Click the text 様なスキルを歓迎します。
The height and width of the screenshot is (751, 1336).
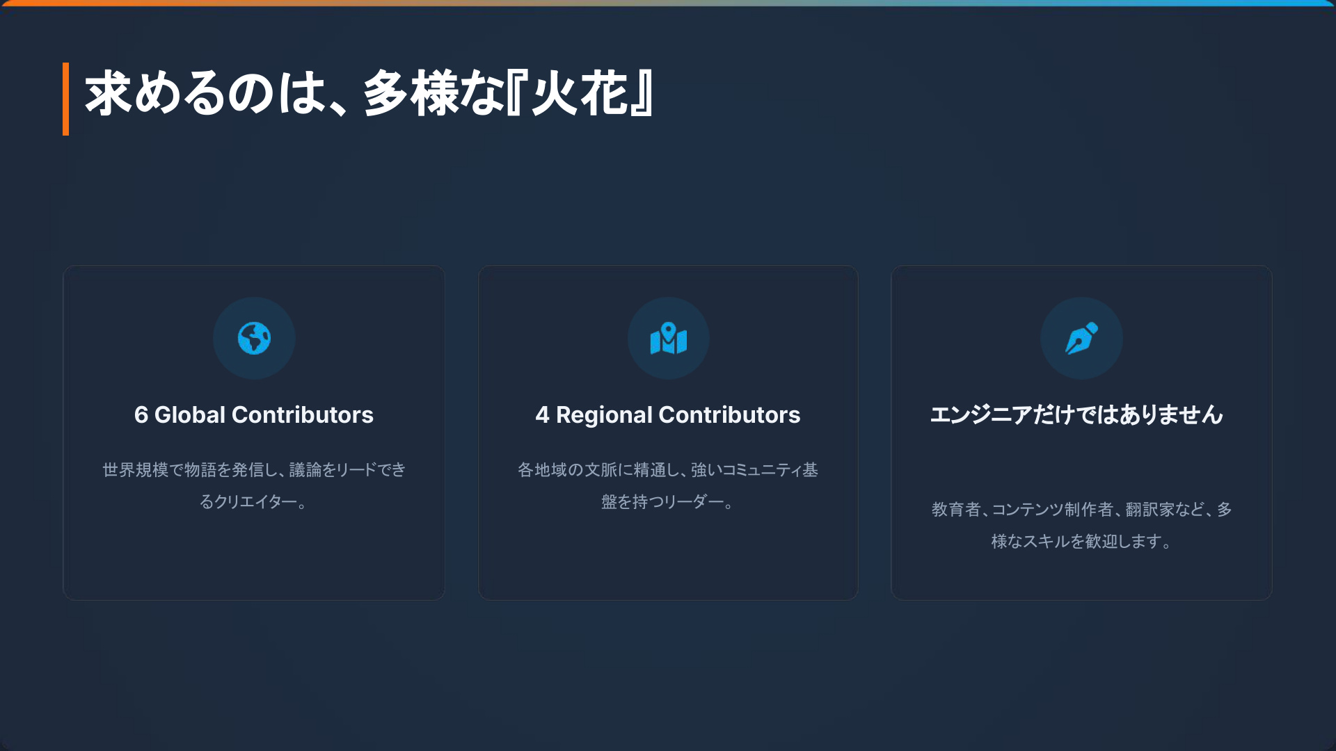point(1081,542)
